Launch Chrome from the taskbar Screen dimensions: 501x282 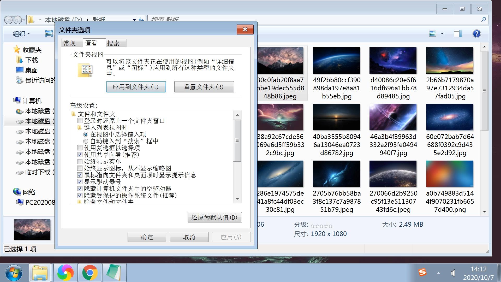click(90, 272)
